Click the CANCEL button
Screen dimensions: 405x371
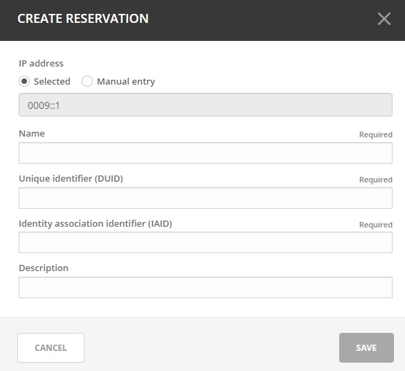coord(51,347)
